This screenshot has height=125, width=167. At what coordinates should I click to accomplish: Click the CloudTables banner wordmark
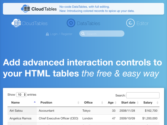[44, 9]
